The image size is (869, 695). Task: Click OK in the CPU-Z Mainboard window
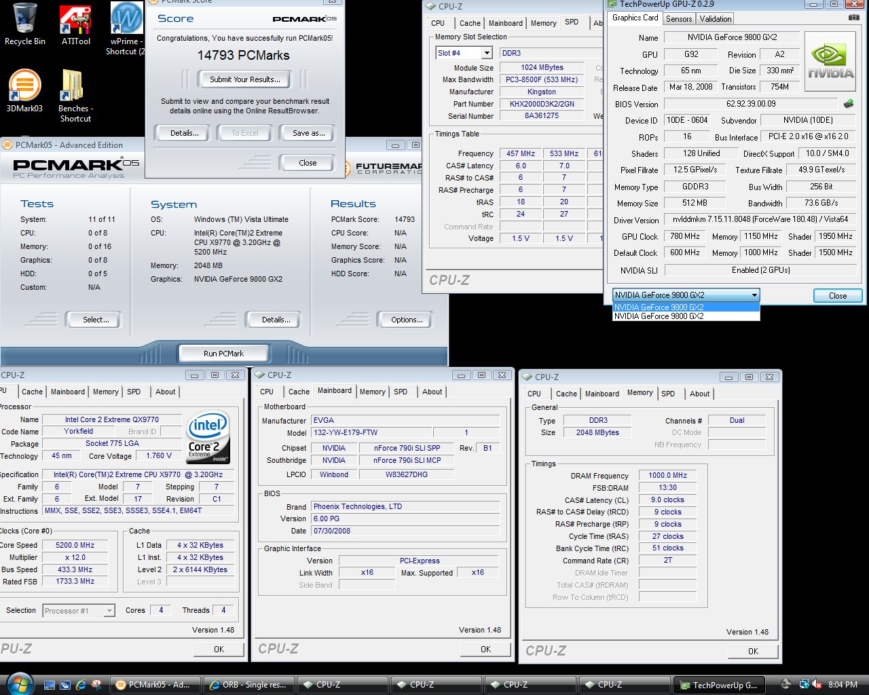pos(485,650)
